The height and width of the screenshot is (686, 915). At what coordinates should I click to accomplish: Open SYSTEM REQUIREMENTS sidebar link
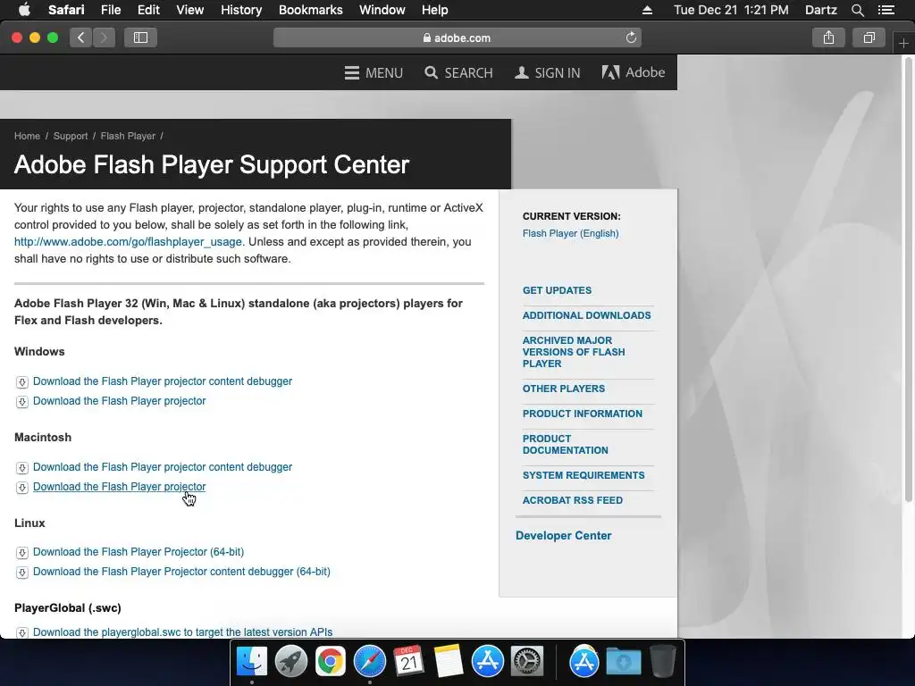pos(583,475)
